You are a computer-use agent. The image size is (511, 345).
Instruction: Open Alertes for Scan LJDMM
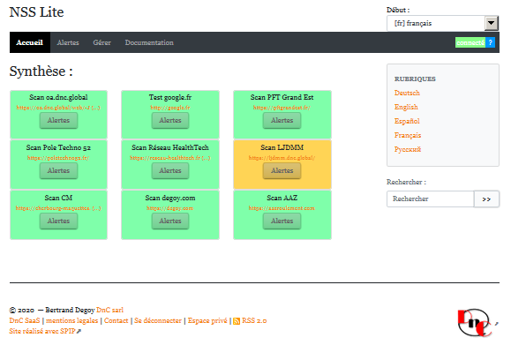pos(282,170)
